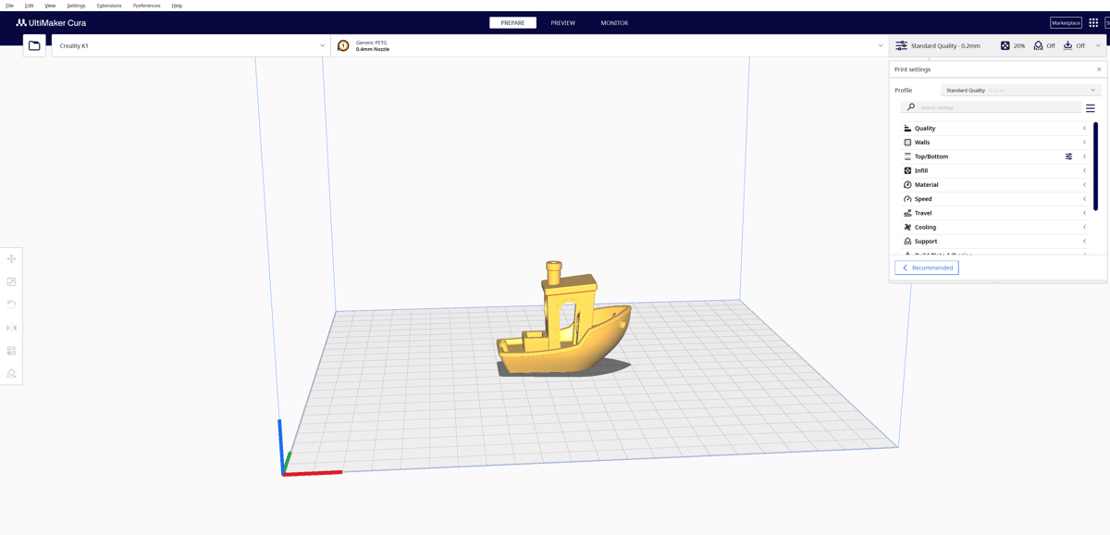Select the Support Blocker tool

click(11, 374)
